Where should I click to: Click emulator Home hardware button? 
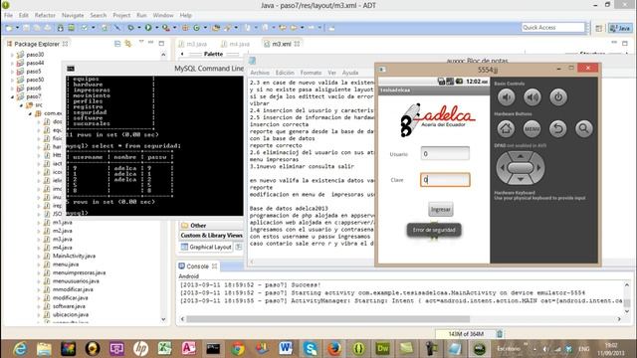[506, 128]
